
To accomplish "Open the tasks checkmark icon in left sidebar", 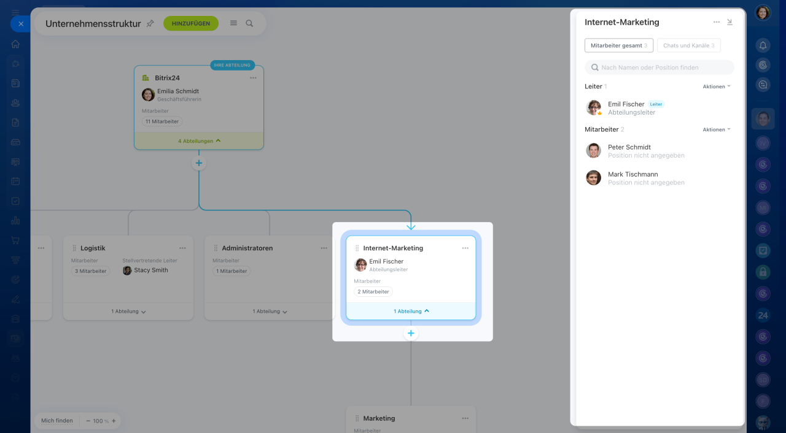I will click(x=15, y=201).
